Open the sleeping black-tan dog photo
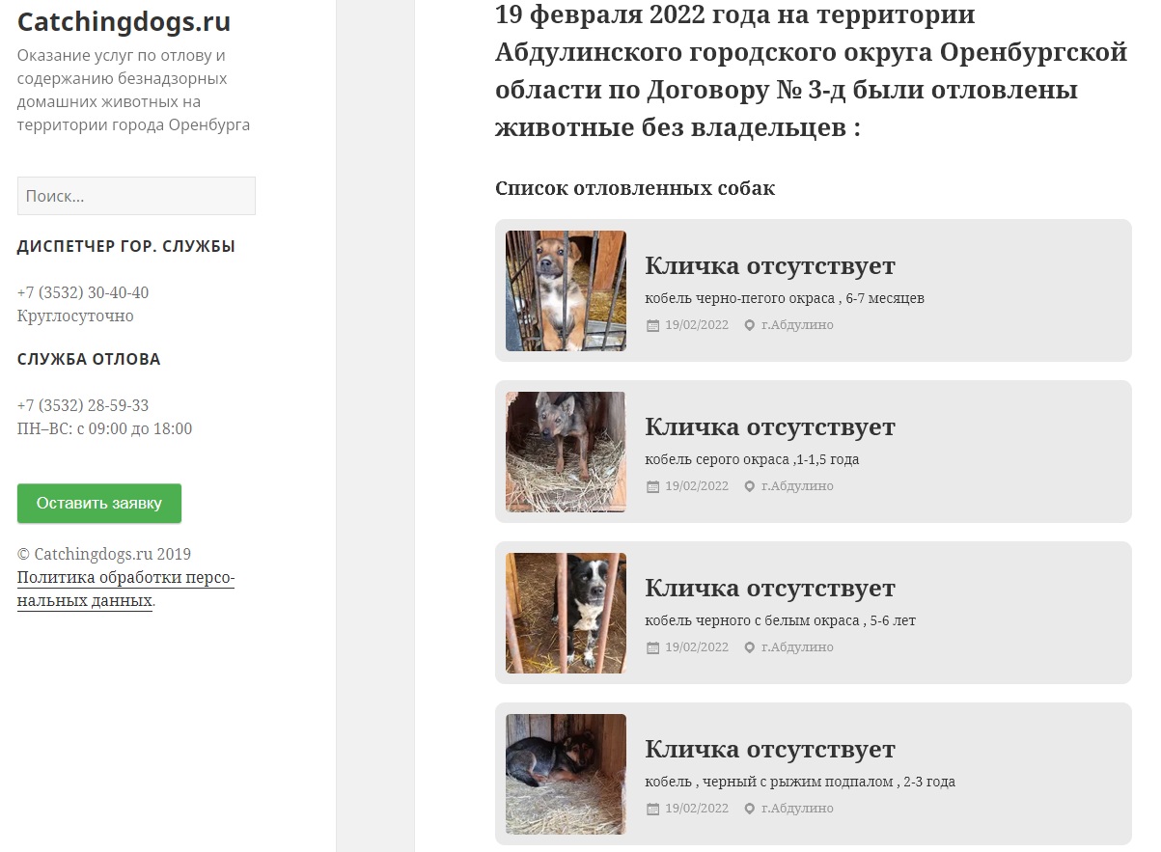Image resolution: width=1161 pixels, height=852 pixels. 566,774
